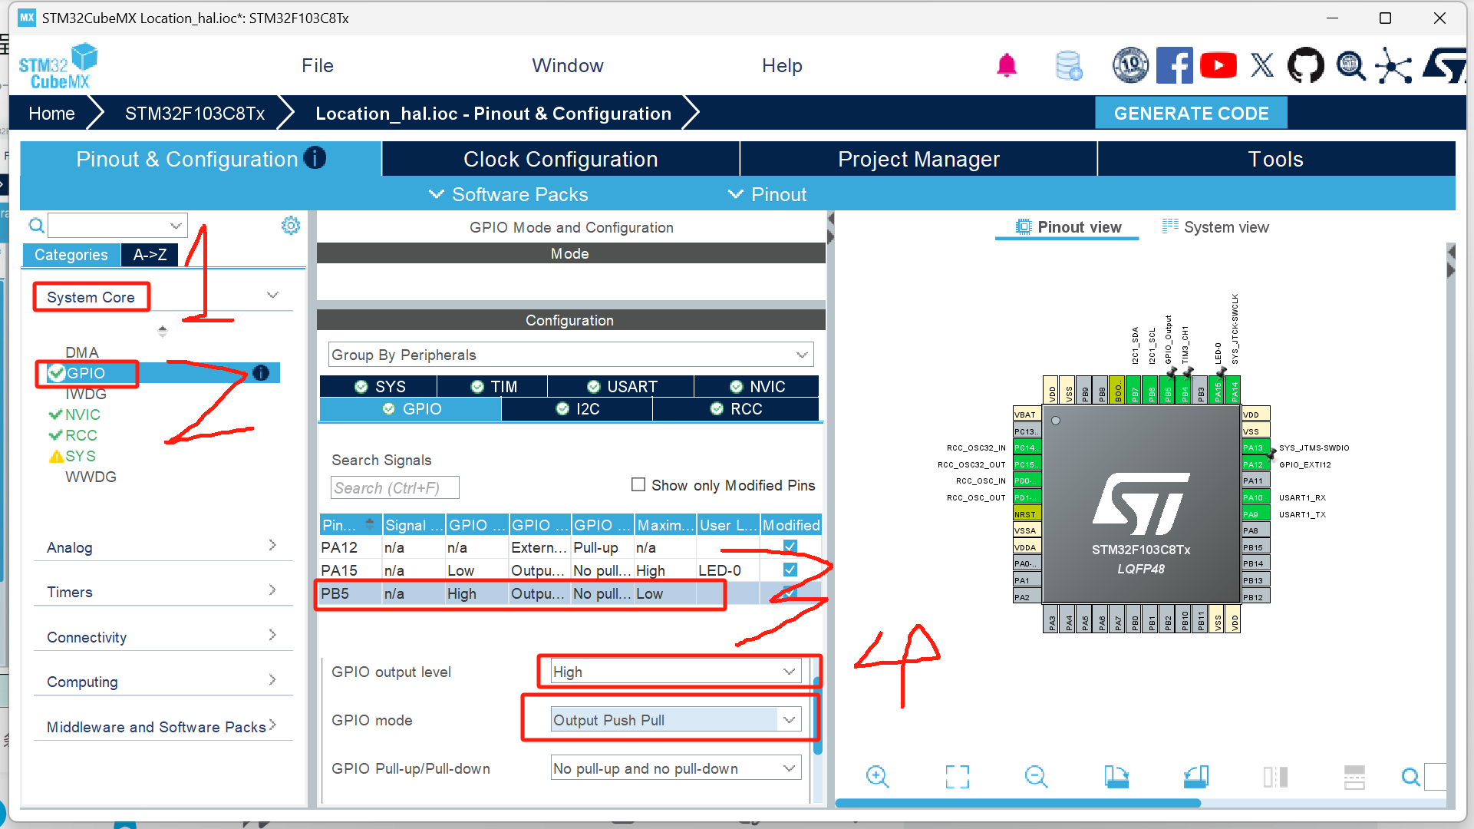Image resolution: width=1474 pixels, height=829 pixels.
Task: Zoom in on the pinout chip view
Action: coord(877,777)
